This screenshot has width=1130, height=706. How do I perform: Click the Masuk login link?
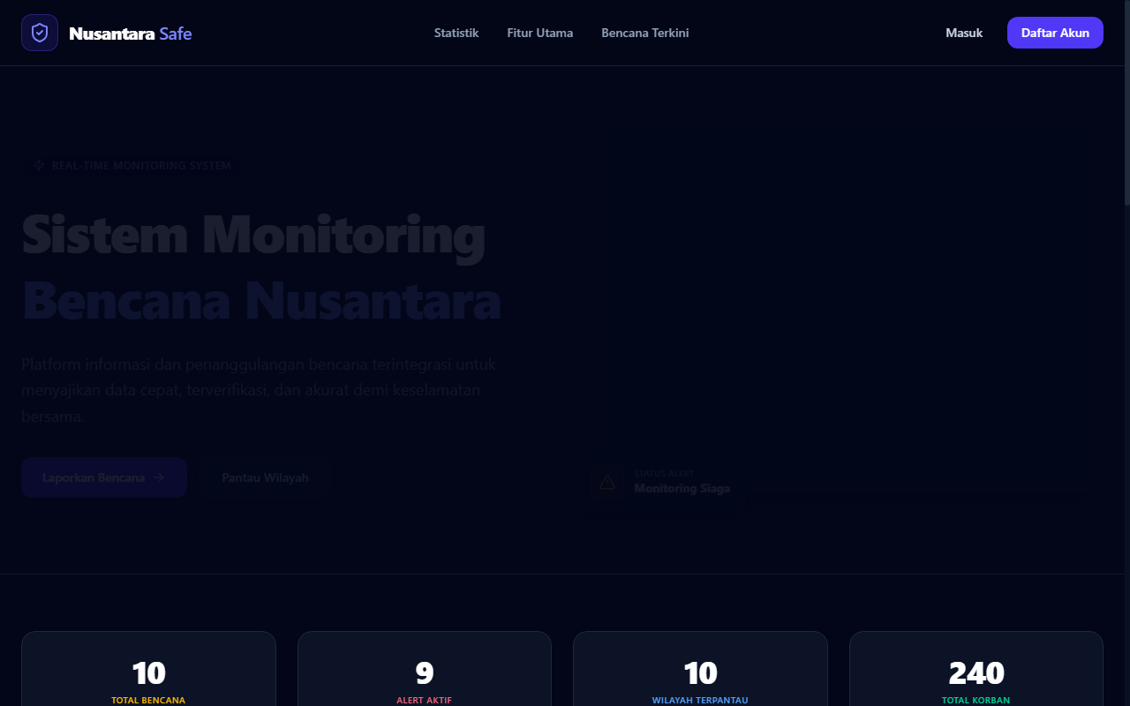pyautogui.click(x=964, y=33)
